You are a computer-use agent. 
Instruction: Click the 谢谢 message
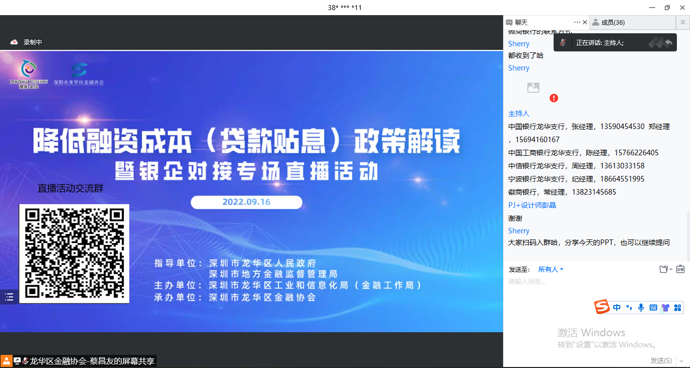pos(515,218)
